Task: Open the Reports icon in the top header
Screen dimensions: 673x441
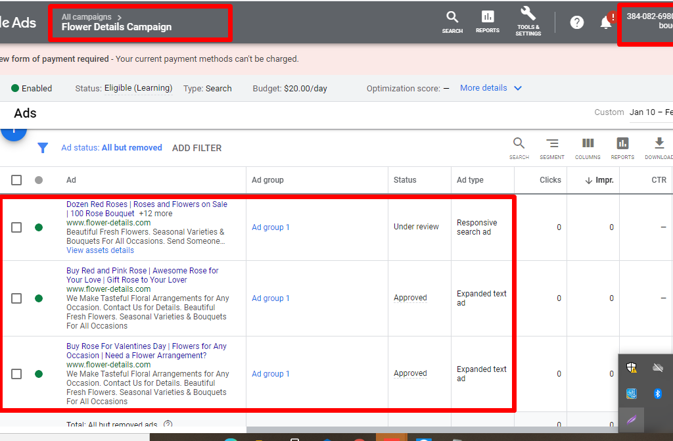Action: [488, 16]
